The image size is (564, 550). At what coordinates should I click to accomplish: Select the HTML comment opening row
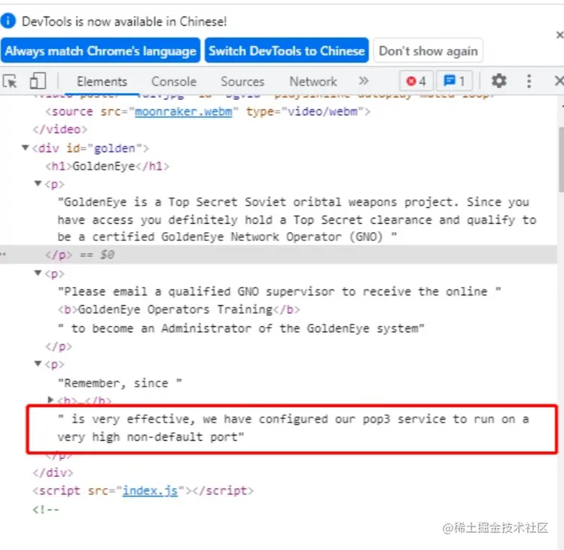46,509
